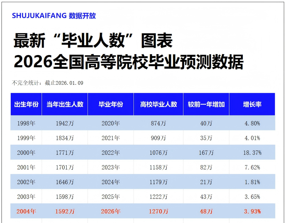This screenshot has width=286, height=223.
Task: Click the 2022年 graduation year cell
Action: (x=111, y=153)
